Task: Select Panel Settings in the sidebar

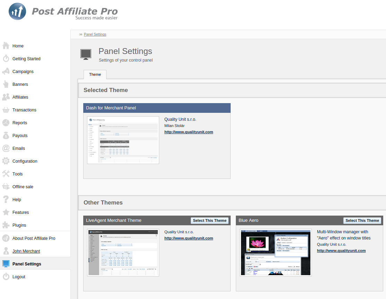Action: (x=27, y=264)
